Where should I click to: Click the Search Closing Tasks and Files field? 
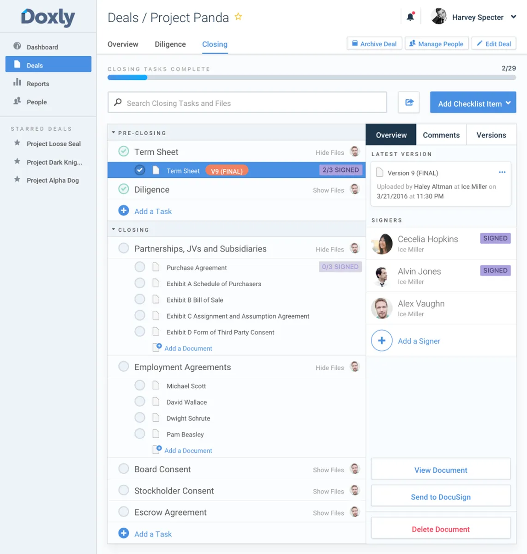[247, 102]
